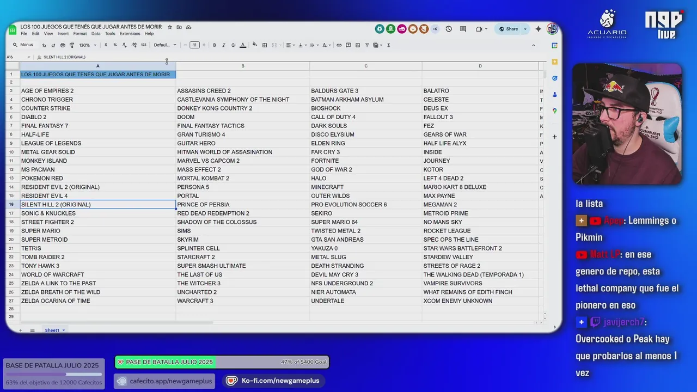Move document using the folder icon
This screenshot has width=697, height=392.
[x=179, y=27]
